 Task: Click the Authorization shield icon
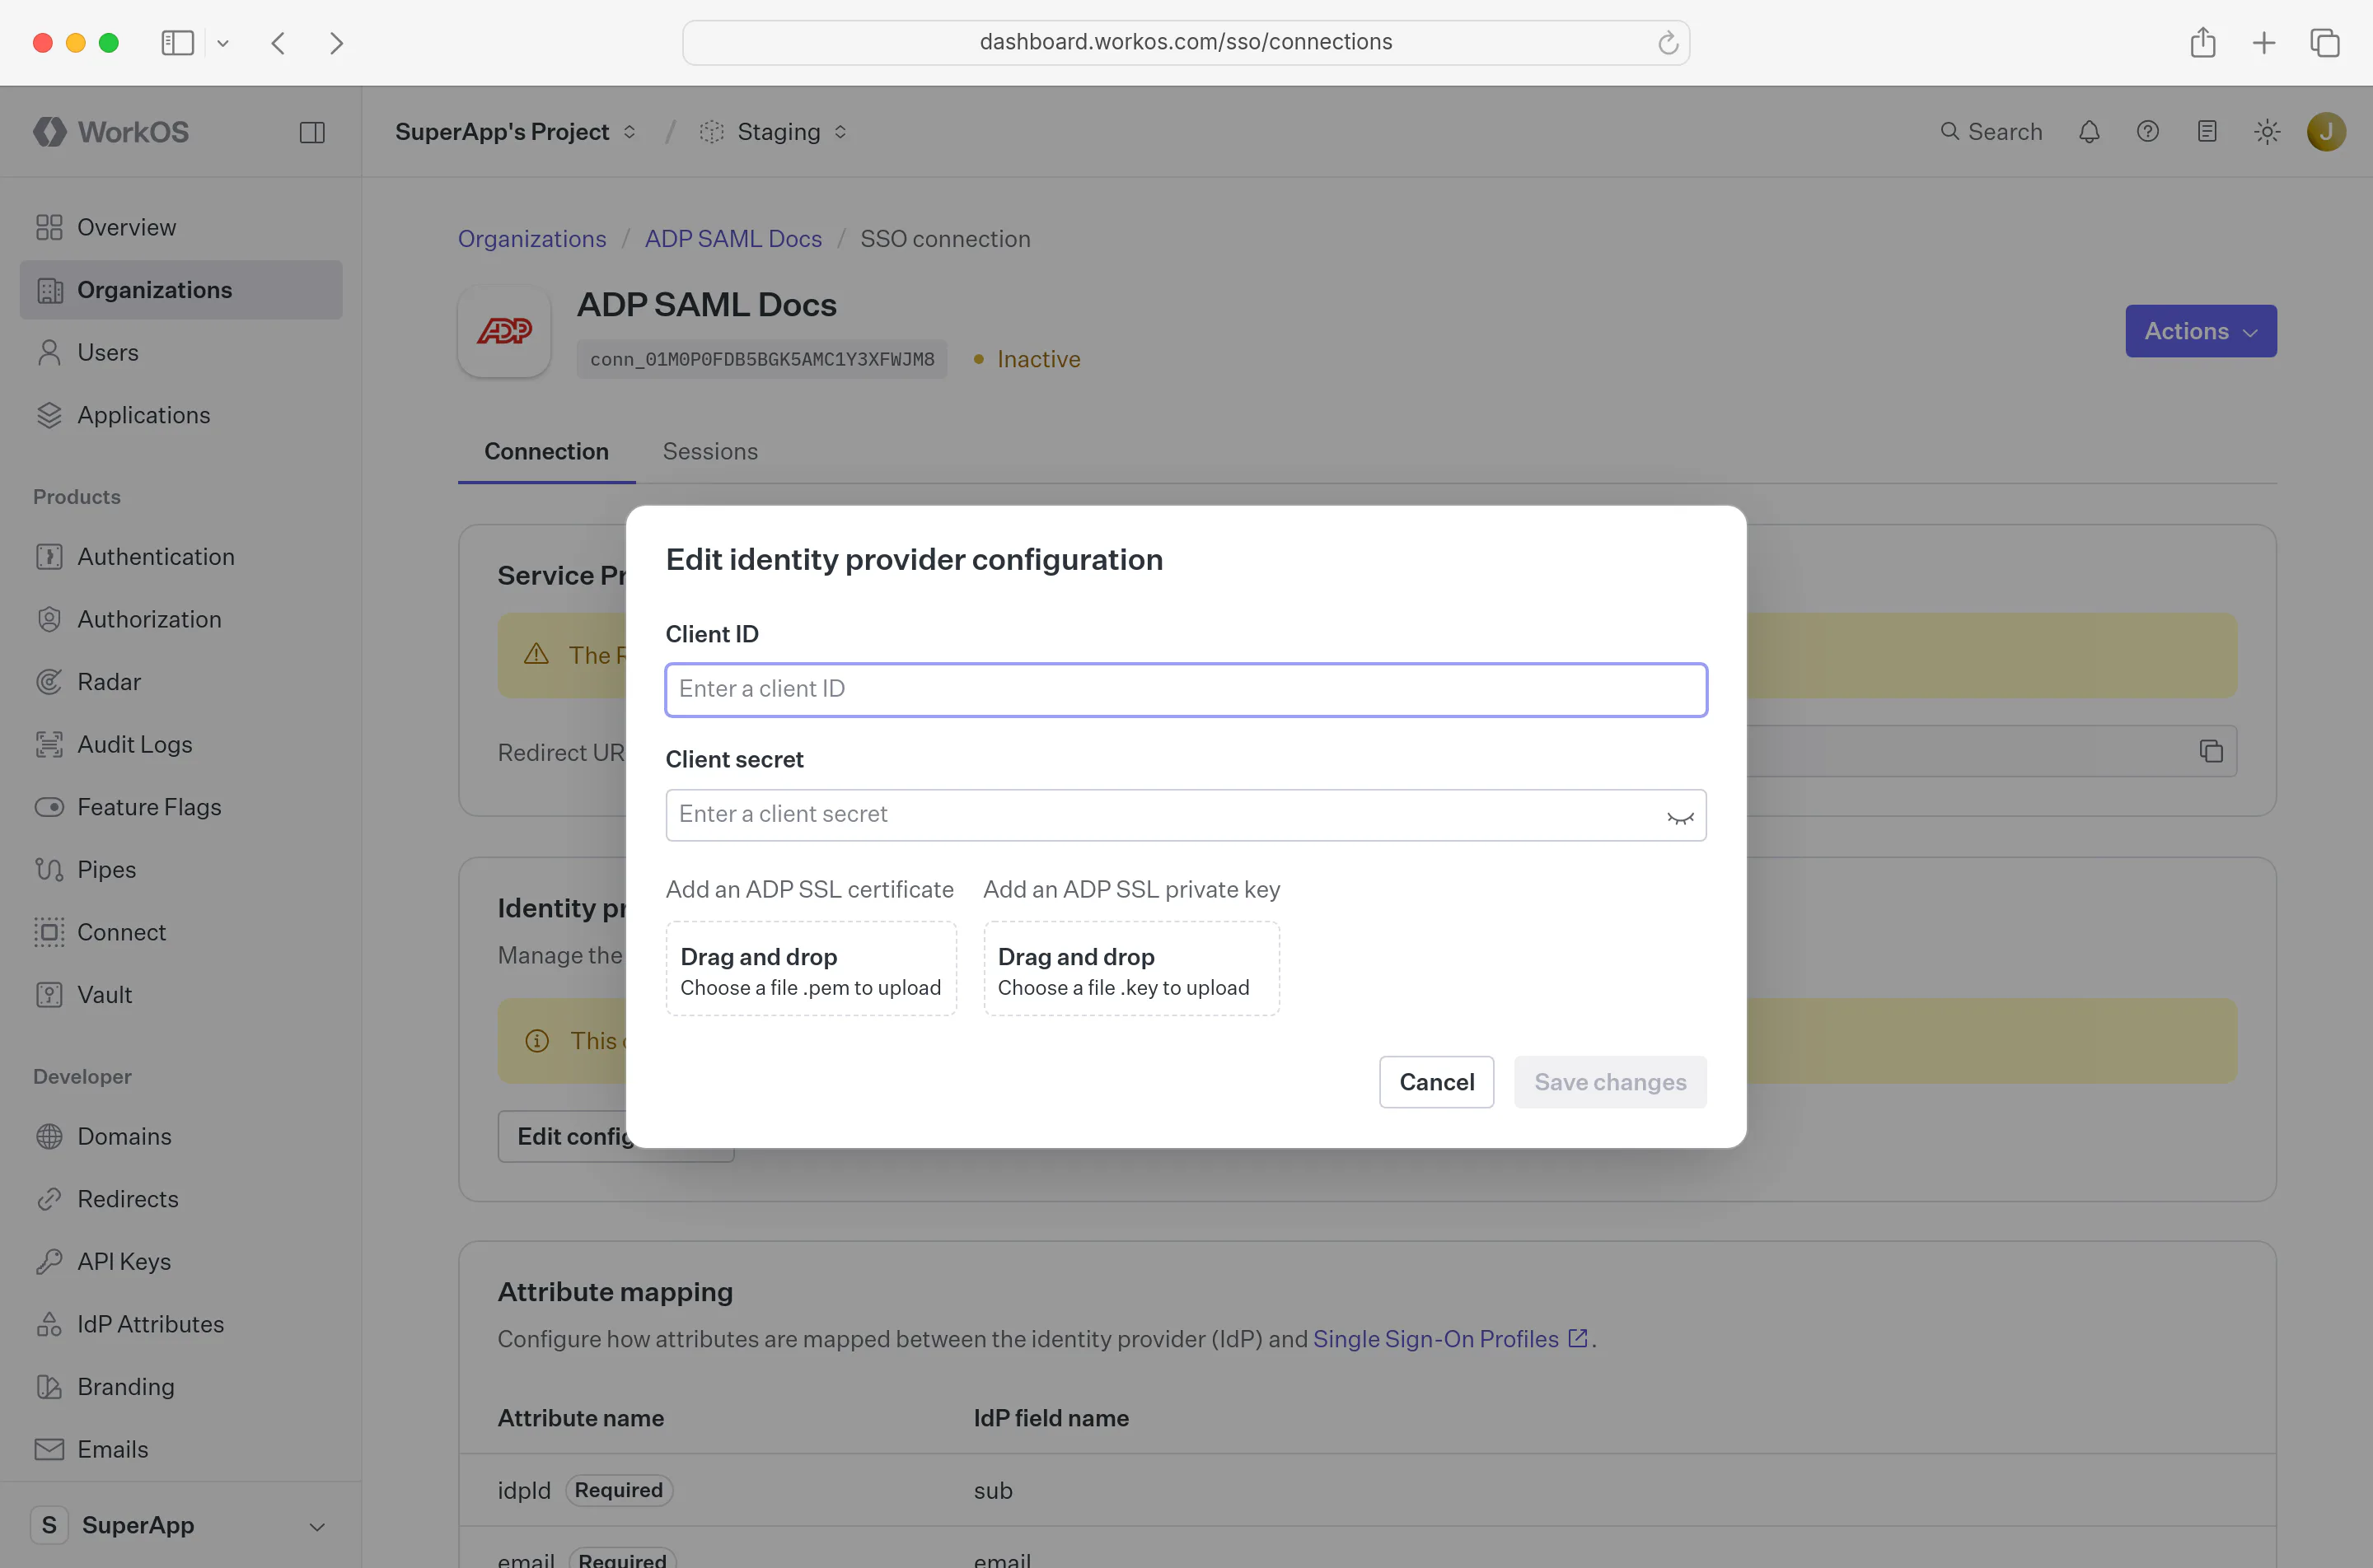(x=49, y=619)
